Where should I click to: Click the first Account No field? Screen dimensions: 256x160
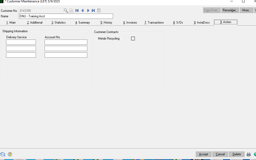coord(66,42)
